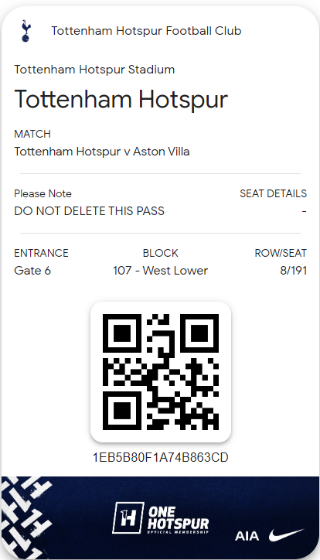Click the large Tottenham Hotspur title

tap(121, 99)
